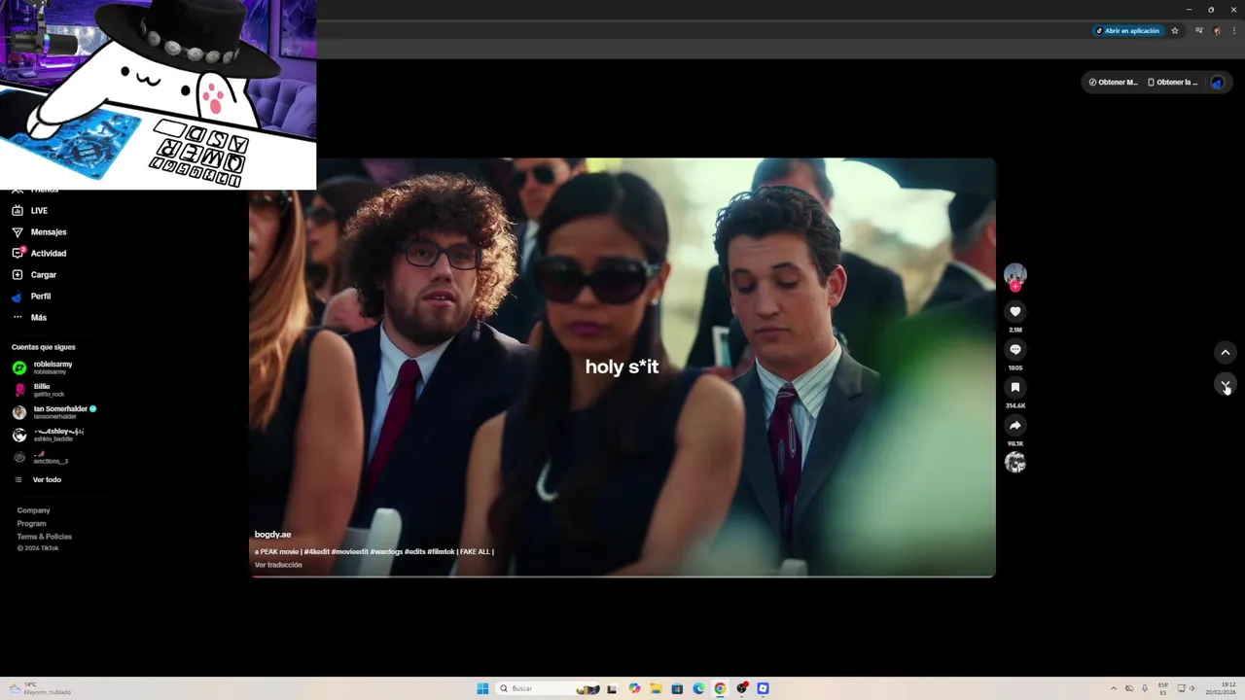Open the ashklu_baddie followed account

point(48,435)
